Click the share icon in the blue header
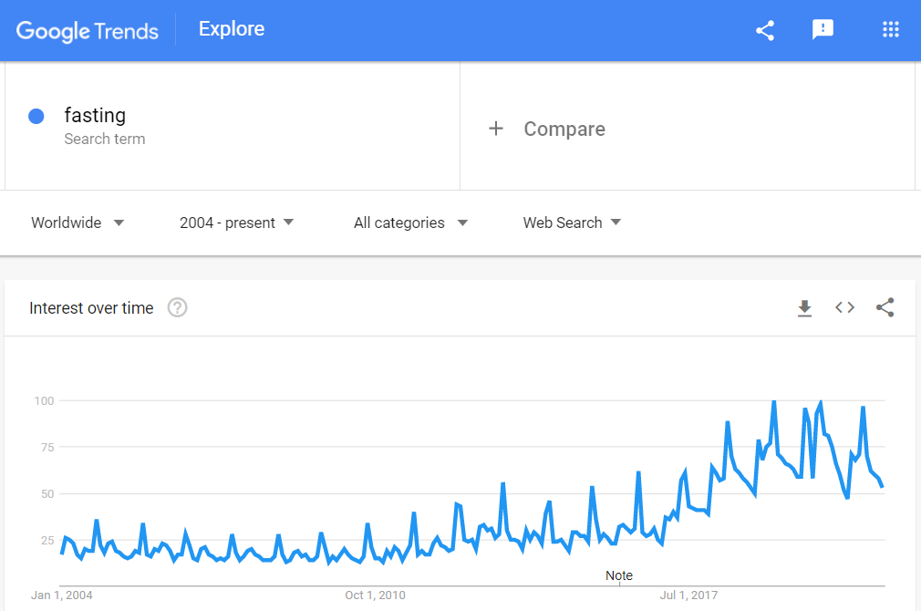The width and height of the screenshot is (921, 611). pyautogui.click(x=765, y=31)
